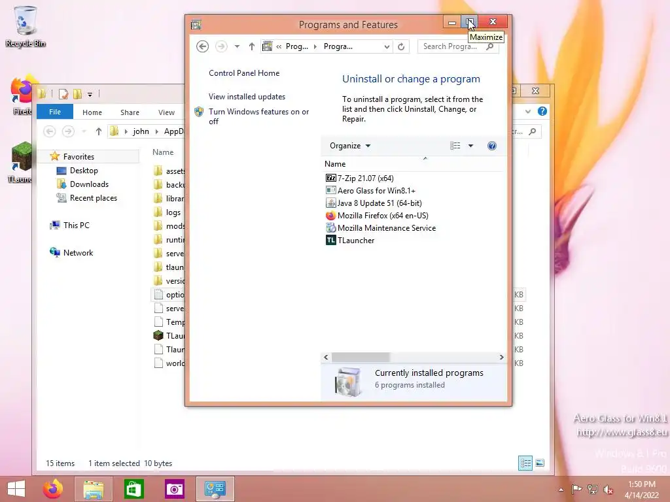
Task: Click john in Explorer address breadcrumb
Action: tap(141, 131)
